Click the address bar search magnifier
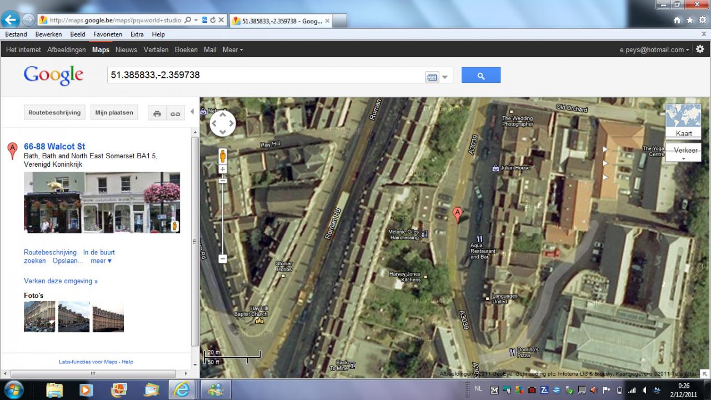 point(188,20)
